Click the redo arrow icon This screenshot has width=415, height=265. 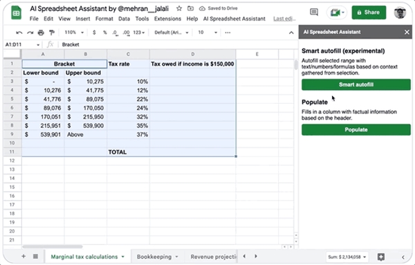(30, 33)
